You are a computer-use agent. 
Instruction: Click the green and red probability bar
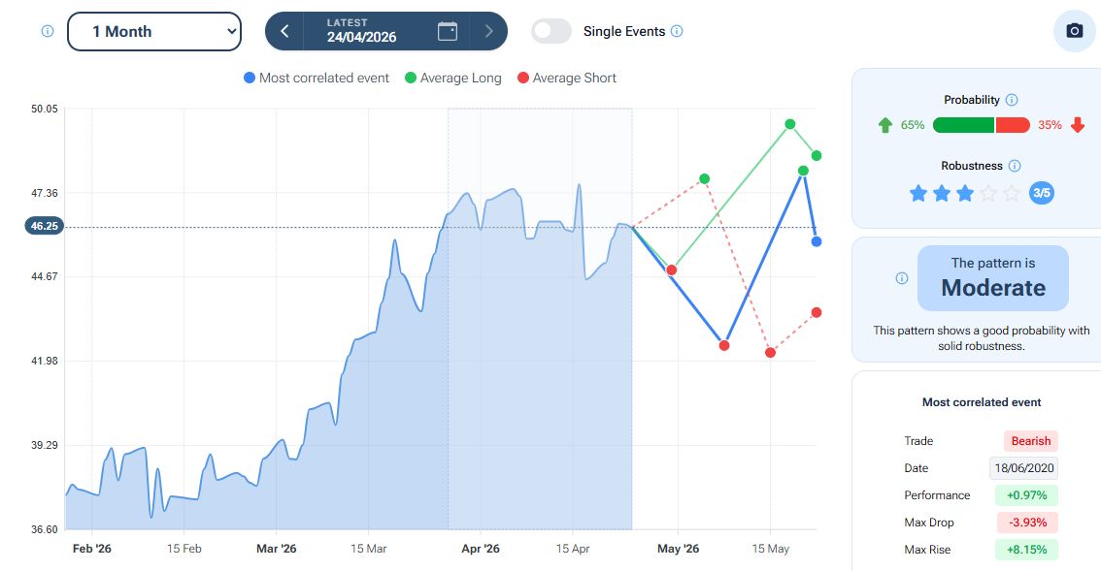(981, 125)
